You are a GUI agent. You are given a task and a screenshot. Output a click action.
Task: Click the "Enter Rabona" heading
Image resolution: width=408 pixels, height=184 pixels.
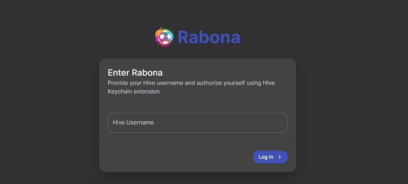[x=135, y=73]
